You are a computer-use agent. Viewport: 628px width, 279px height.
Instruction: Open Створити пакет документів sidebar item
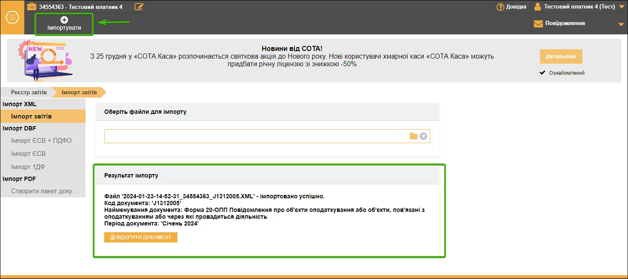coord(44,191)
